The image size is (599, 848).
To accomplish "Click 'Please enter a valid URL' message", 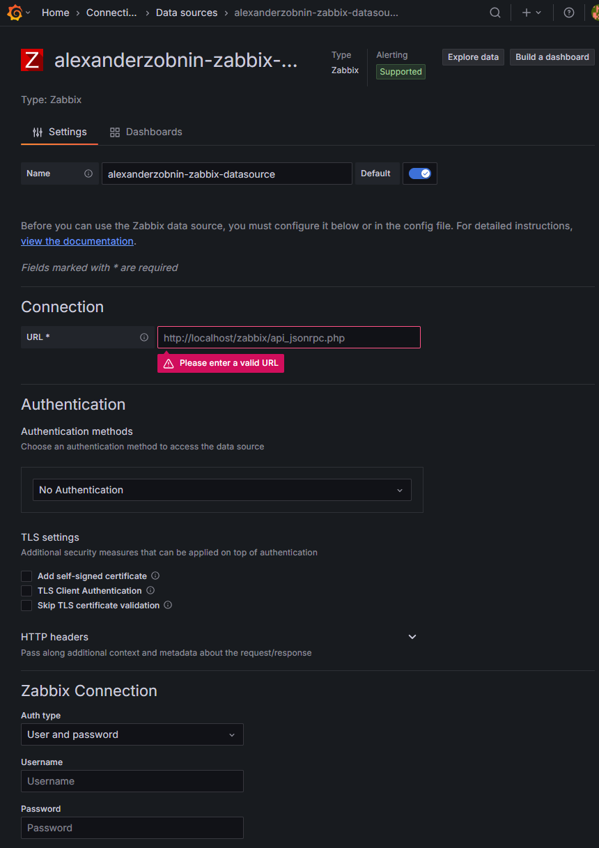I will 229,363.
